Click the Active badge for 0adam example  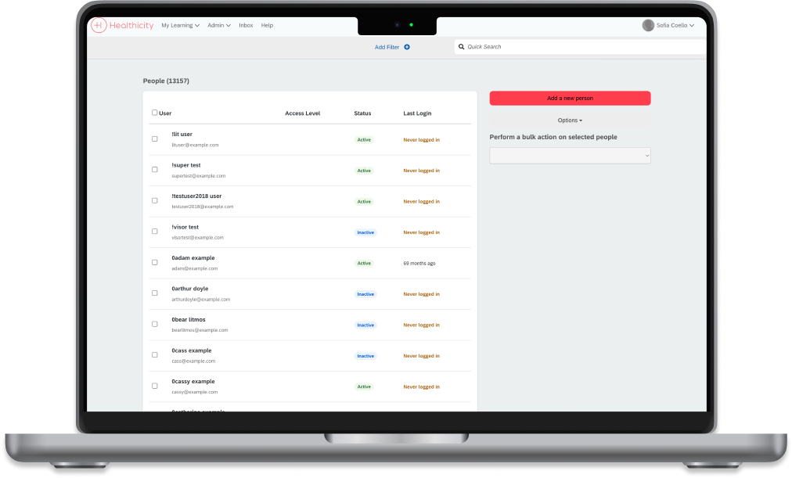click(x=364, y=263)
